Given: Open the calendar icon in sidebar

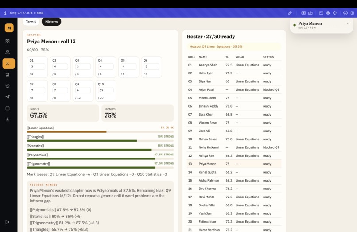Looking at the screenshot, I should tap(8, 108).
